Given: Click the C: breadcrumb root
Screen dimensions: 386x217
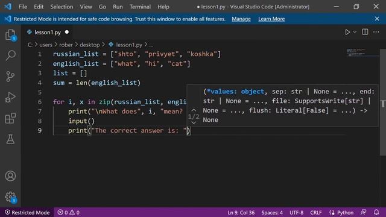Looking at the screenshot, I should coord(30,45).
